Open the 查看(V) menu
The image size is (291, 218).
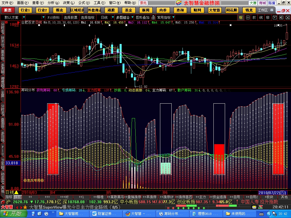pyautogui.click(x=38, y=3)
